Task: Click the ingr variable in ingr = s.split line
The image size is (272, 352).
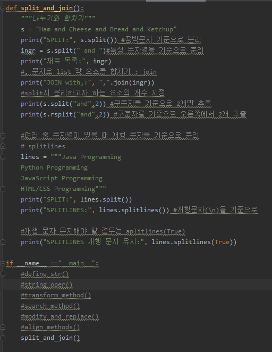Action: point(28,51)
